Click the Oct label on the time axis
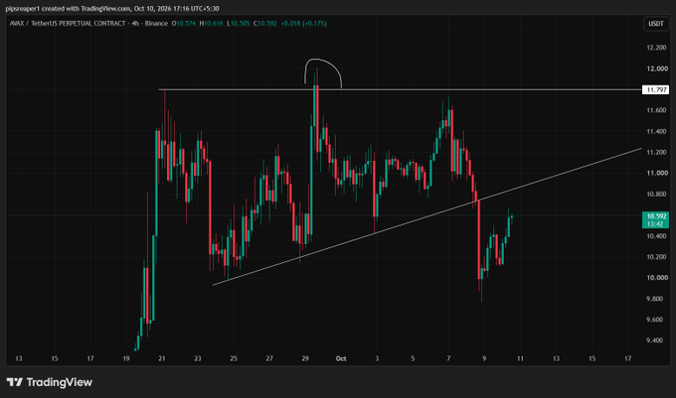This screenshot has width=676, height=398. pyautogui.click(x=341, y=358)
